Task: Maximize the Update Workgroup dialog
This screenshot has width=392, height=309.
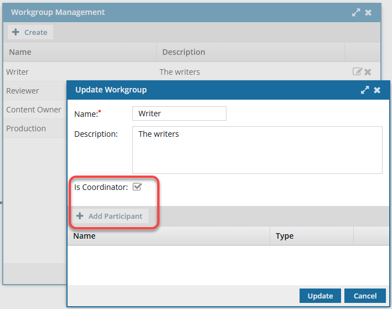Action: tap(365, 90)
